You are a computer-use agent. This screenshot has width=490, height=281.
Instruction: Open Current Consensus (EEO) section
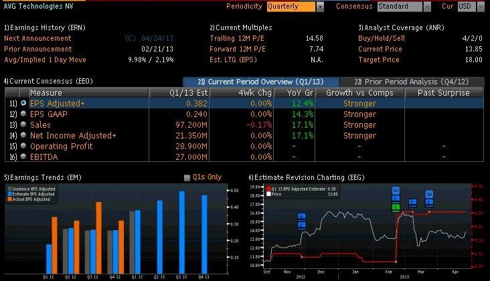48,81
